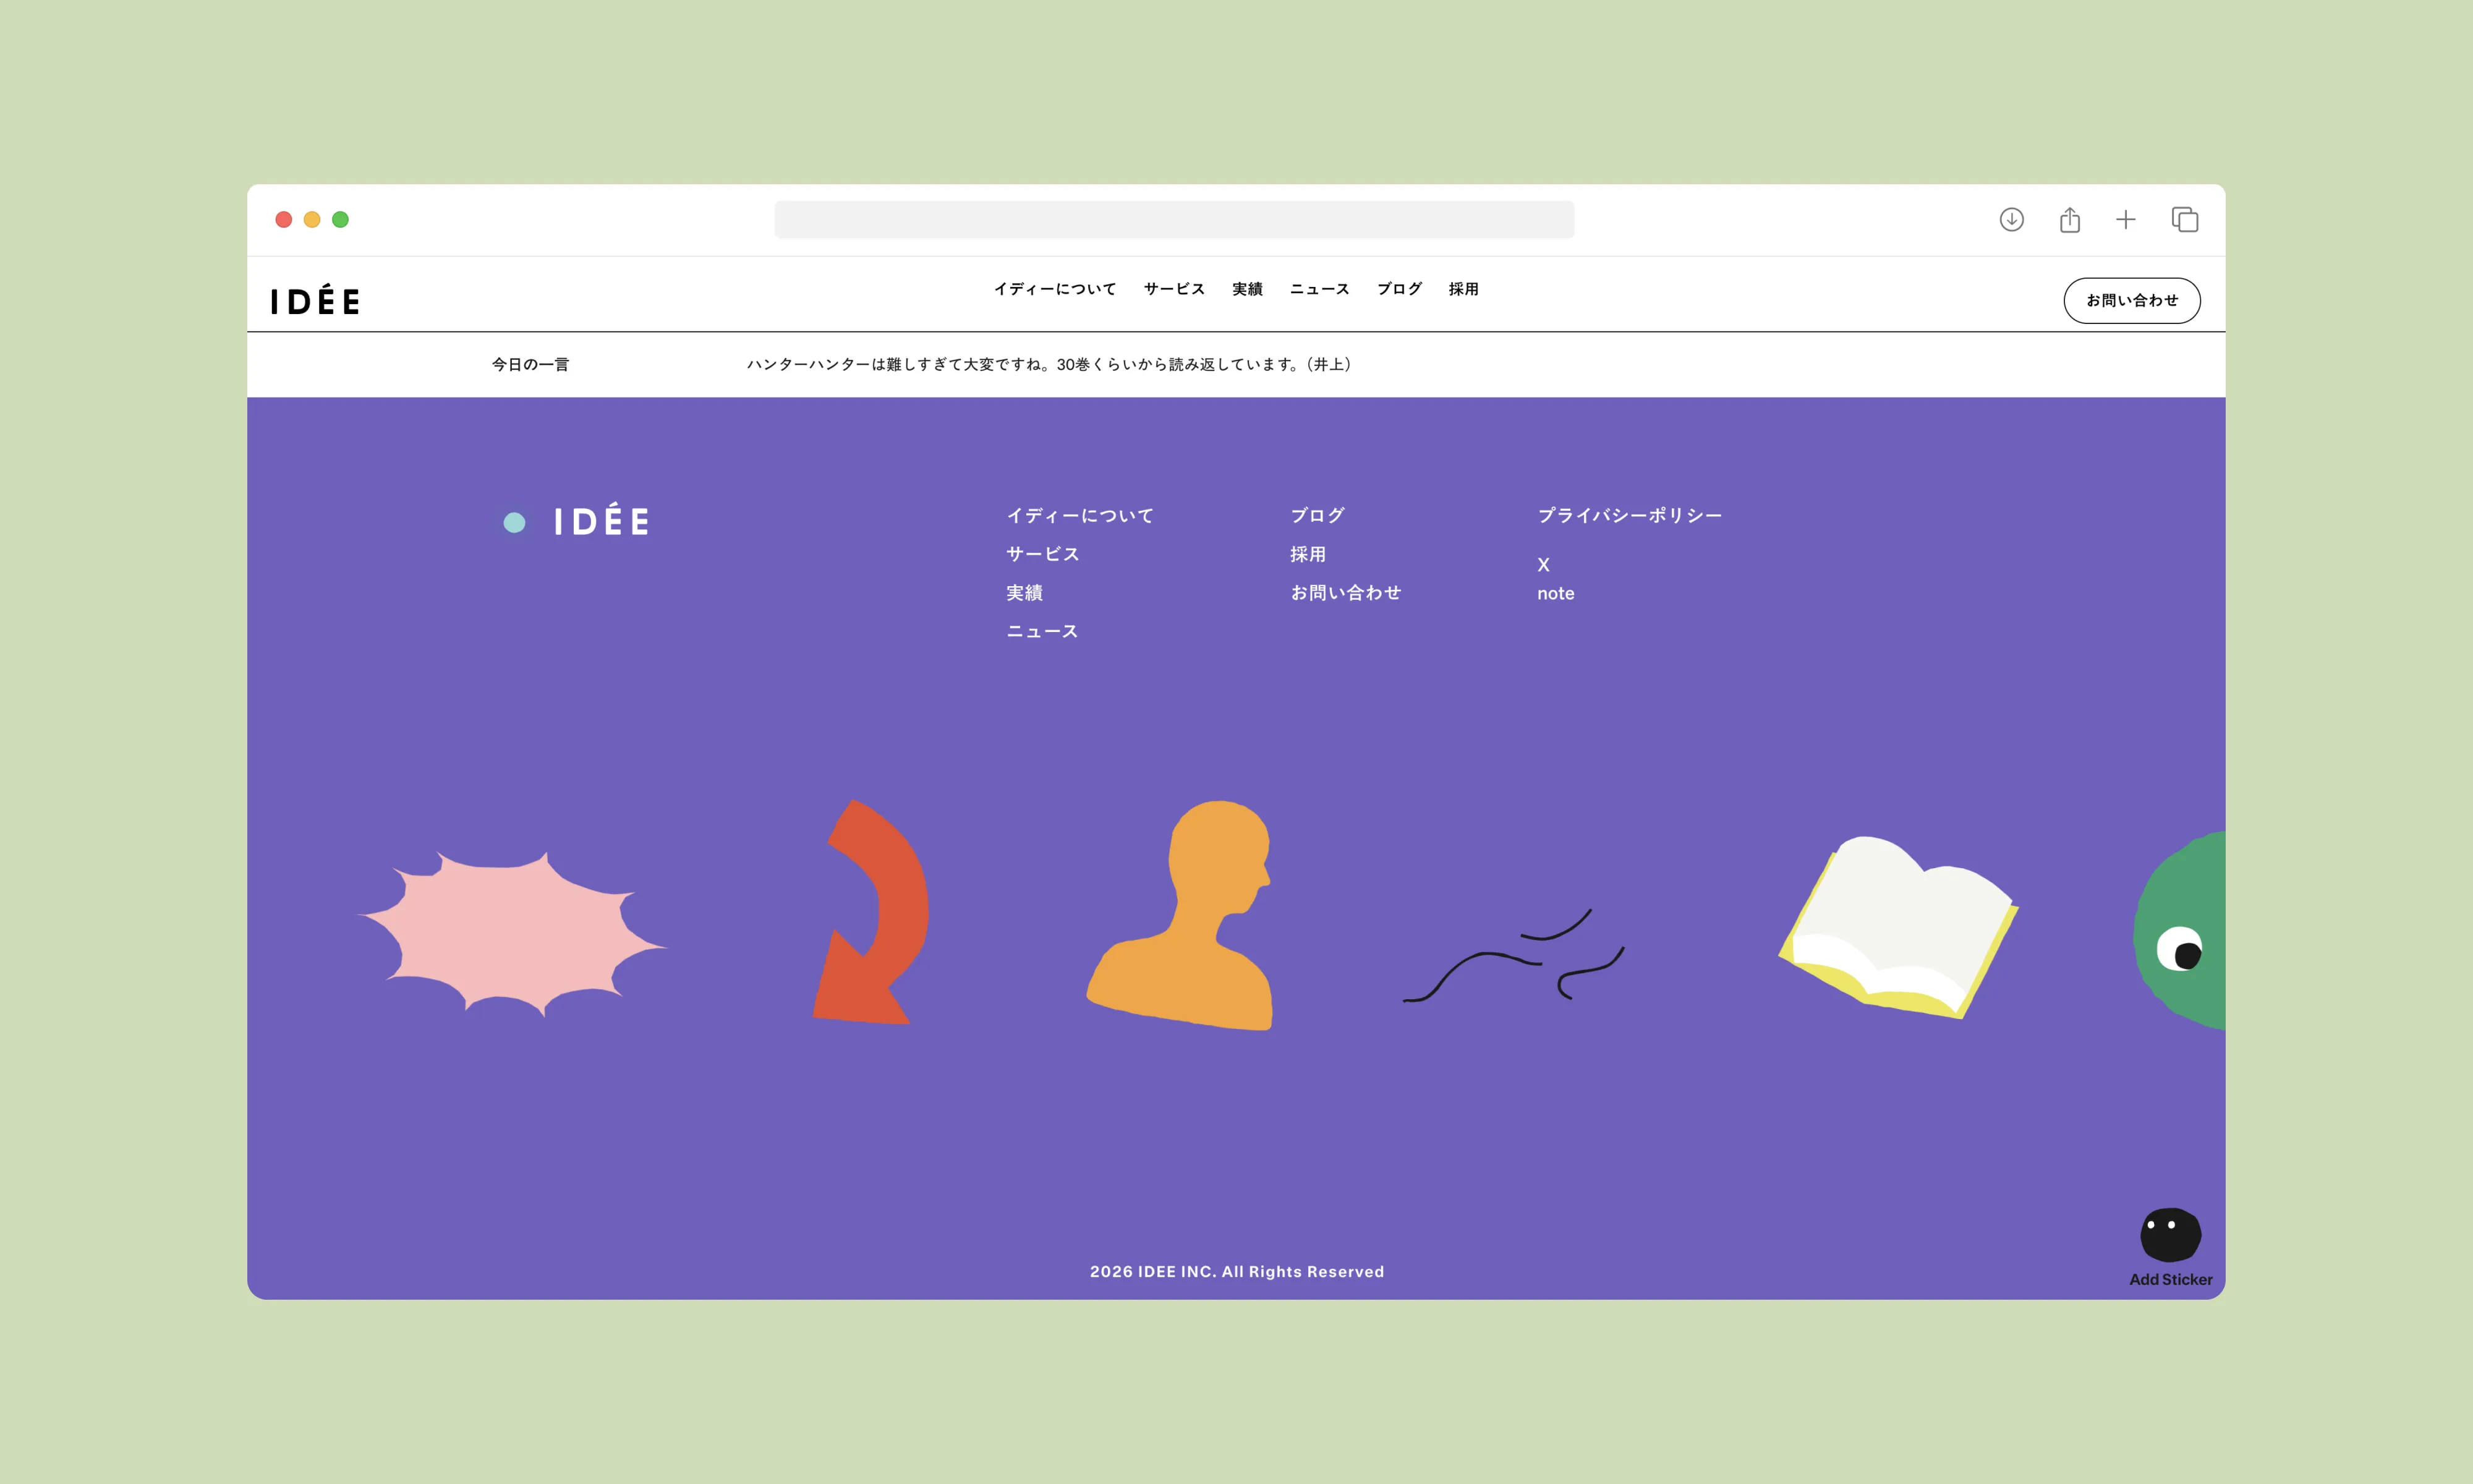Open the X social link
The width and height of the screenshot is (2473, 1484).
(x=1543, y=565)
